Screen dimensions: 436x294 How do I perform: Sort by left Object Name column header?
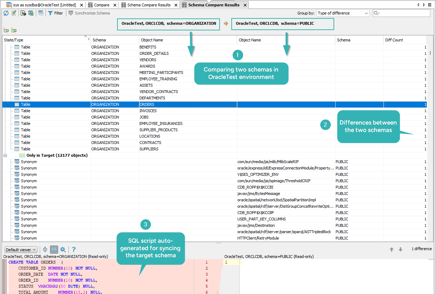coord(188,40)
